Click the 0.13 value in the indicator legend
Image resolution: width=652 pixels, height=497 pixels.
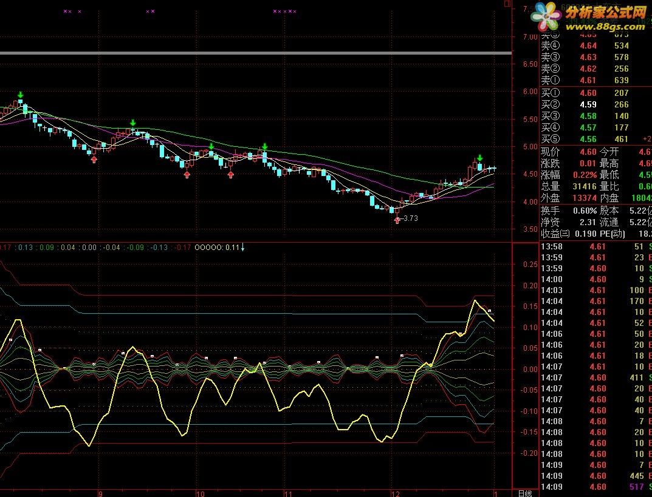[x=26, y=248]
